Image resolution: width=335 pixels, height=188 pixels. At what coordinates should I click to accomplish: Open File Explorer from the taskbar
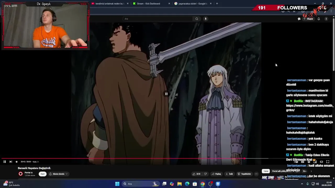coord(180,184)
